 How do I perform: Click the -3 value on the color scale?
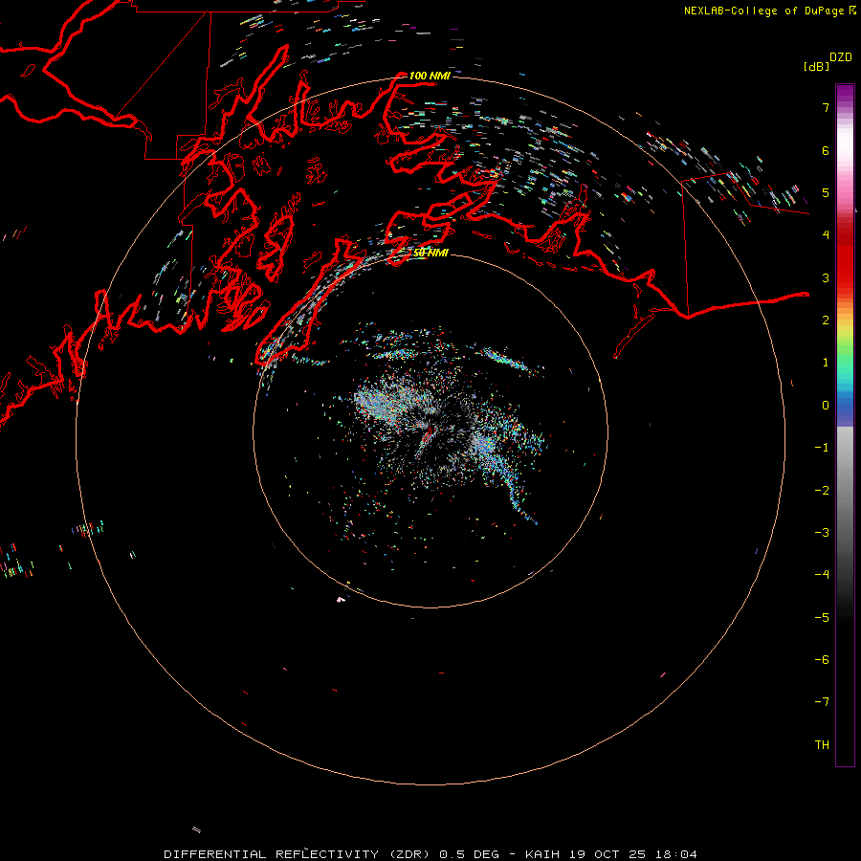click(x=822, y=533)
